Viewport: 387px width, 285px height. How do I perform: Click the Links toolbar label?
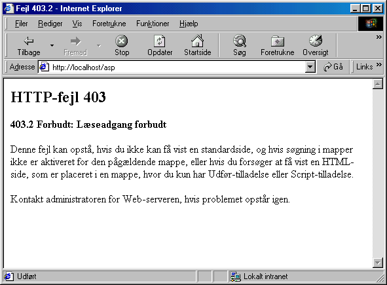(364, 67)
